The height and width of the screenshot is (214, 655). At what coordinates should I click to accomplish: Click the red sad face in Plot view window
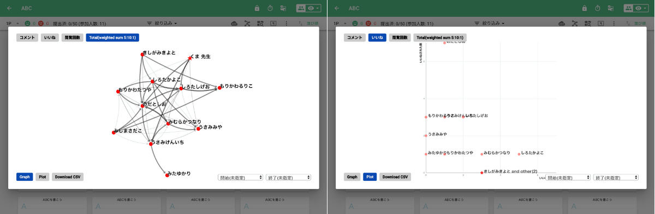tap(368, 23)
